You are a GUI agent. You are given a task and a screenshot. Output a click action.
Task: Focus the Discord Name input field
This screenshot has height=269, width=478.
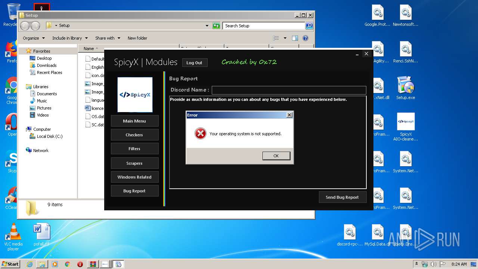(289, 90)
